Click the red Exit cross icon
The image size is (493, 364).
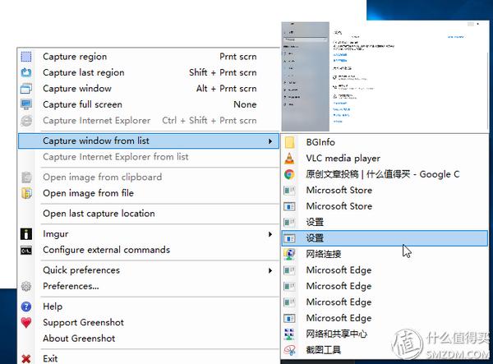(26, 358)
